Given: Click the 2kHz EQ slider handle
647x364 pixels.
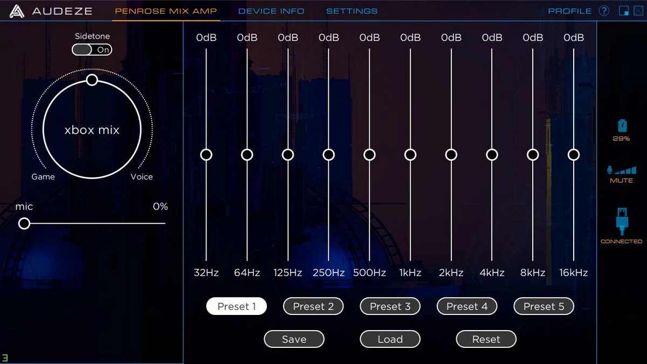Looking at the screenshot, I should point(451,155).
